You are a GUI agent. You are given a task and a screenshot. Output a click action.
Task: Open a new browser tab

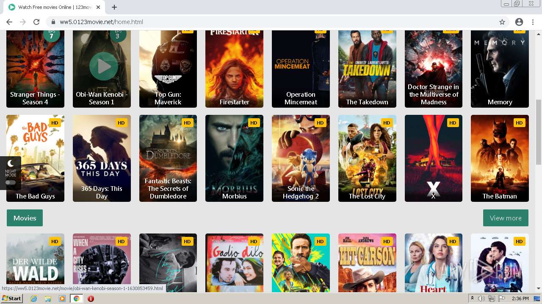point(114,7)
